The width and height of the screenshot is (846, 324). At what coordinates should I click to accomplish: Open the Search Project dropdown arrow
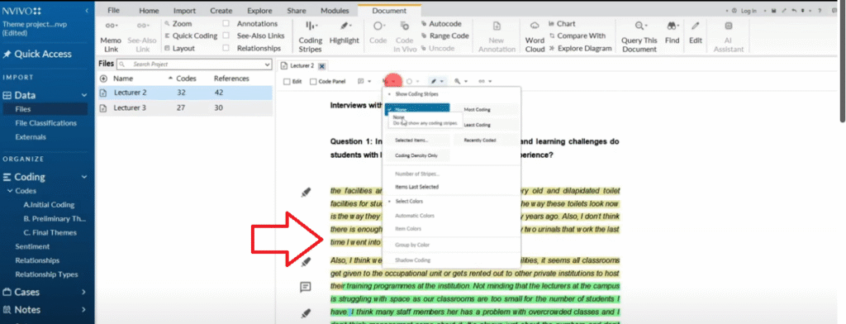267,64
